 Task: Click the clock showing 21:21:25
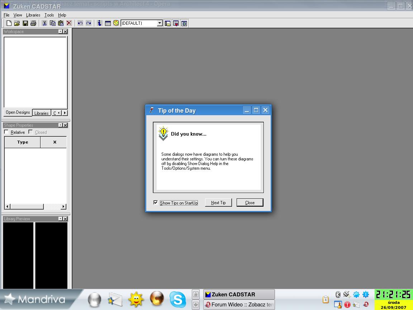pyautogui.click(x=393, y=295)
